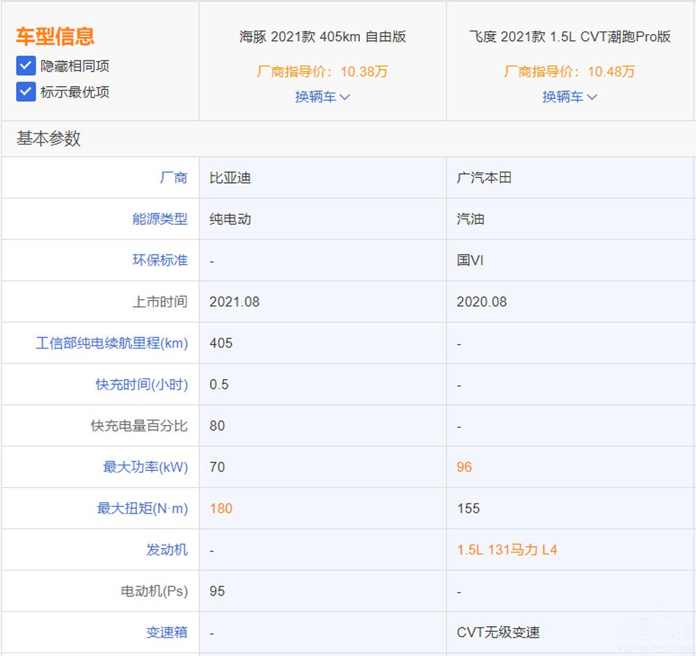Select the 最大功率(kW) parameter link
The image size is (696, 656).
145,467
